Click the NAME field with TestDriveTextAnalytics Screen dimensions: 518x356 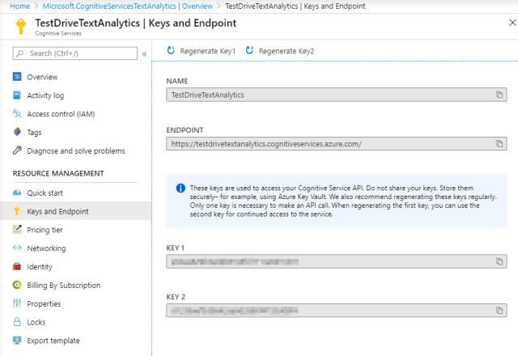point(337,95)
